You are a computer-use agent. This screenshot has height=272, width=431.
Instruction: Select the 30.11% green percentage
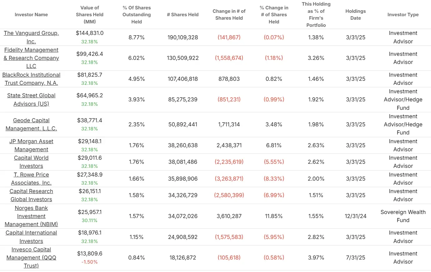[x=90, y=220]
